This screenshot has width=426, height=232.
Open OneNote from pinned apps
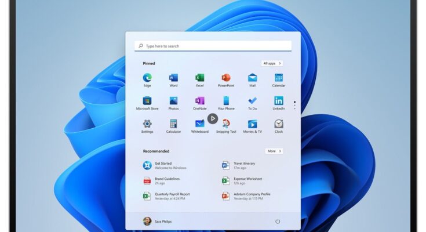pos(200,103)
